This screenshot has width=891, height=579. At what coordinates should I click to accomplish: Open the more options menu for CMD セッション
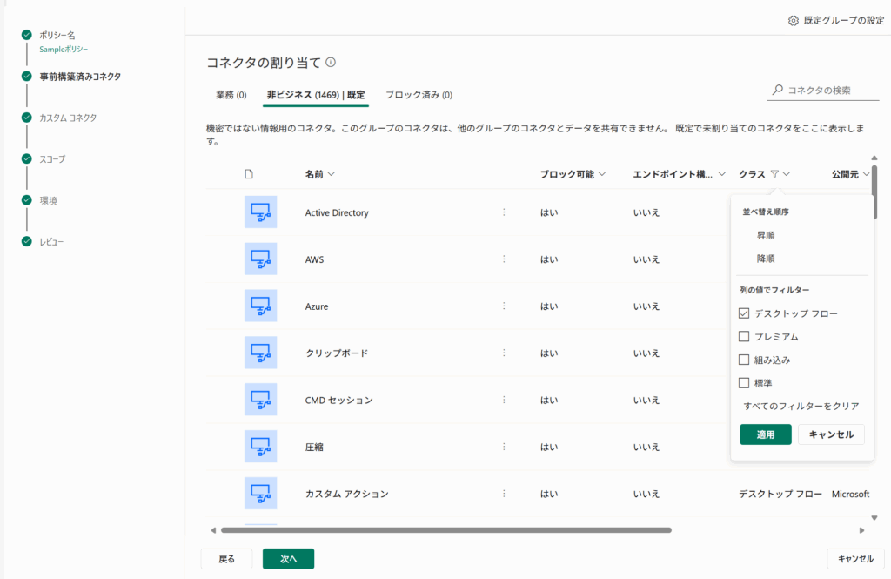(x=503, y=401)
